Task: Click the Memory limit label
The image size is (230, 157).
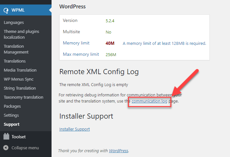Action: (x=76, y=43)
